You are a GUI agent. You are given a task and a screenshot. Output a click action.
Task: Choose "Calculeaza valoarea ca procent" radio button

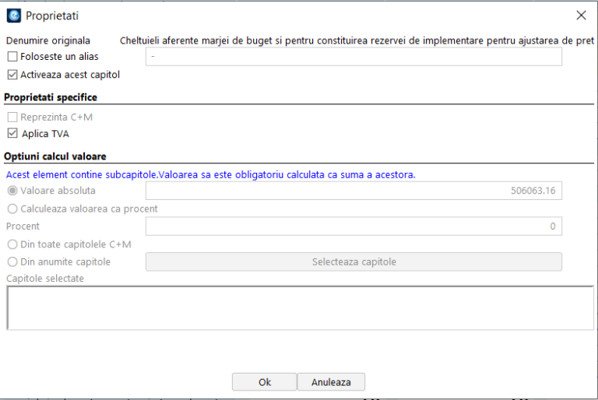pos(12,209)
